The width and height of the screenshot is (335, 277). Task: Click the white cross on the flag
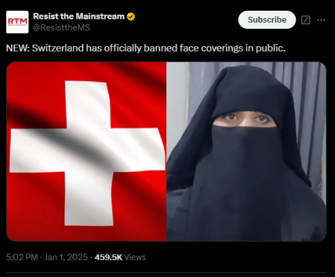88,152
